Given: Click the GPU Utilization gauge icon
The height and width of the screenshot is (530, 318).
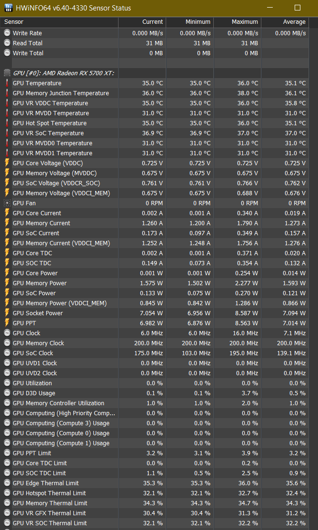Looking at the screenshot, I should [7, 383].
